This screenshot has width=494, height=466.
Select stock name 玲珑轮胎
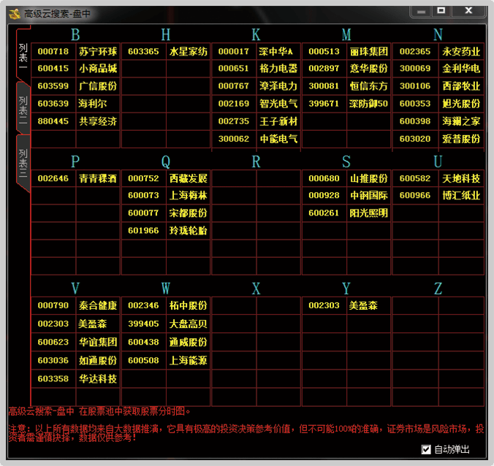pos(188,231)
